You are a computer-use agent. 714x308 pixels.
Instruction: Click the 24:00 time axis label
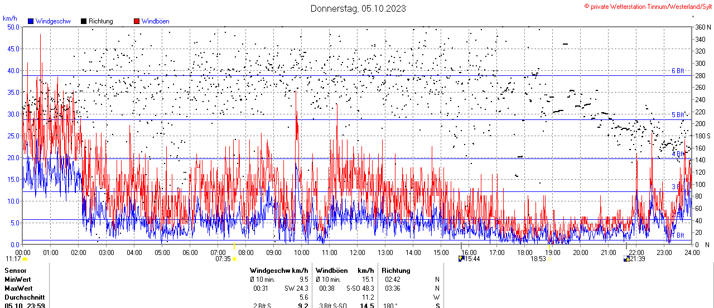(692, 252)
